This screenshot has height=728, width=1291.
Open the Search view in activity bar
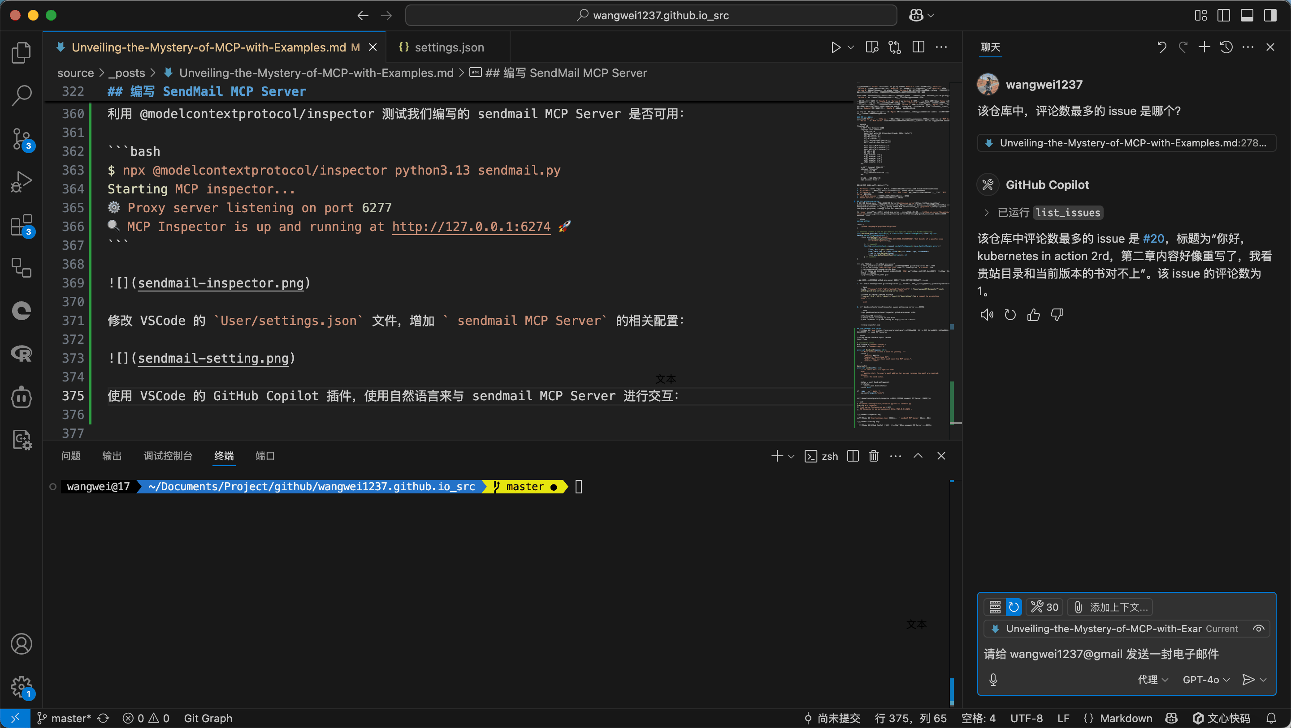tap(21, 95)
